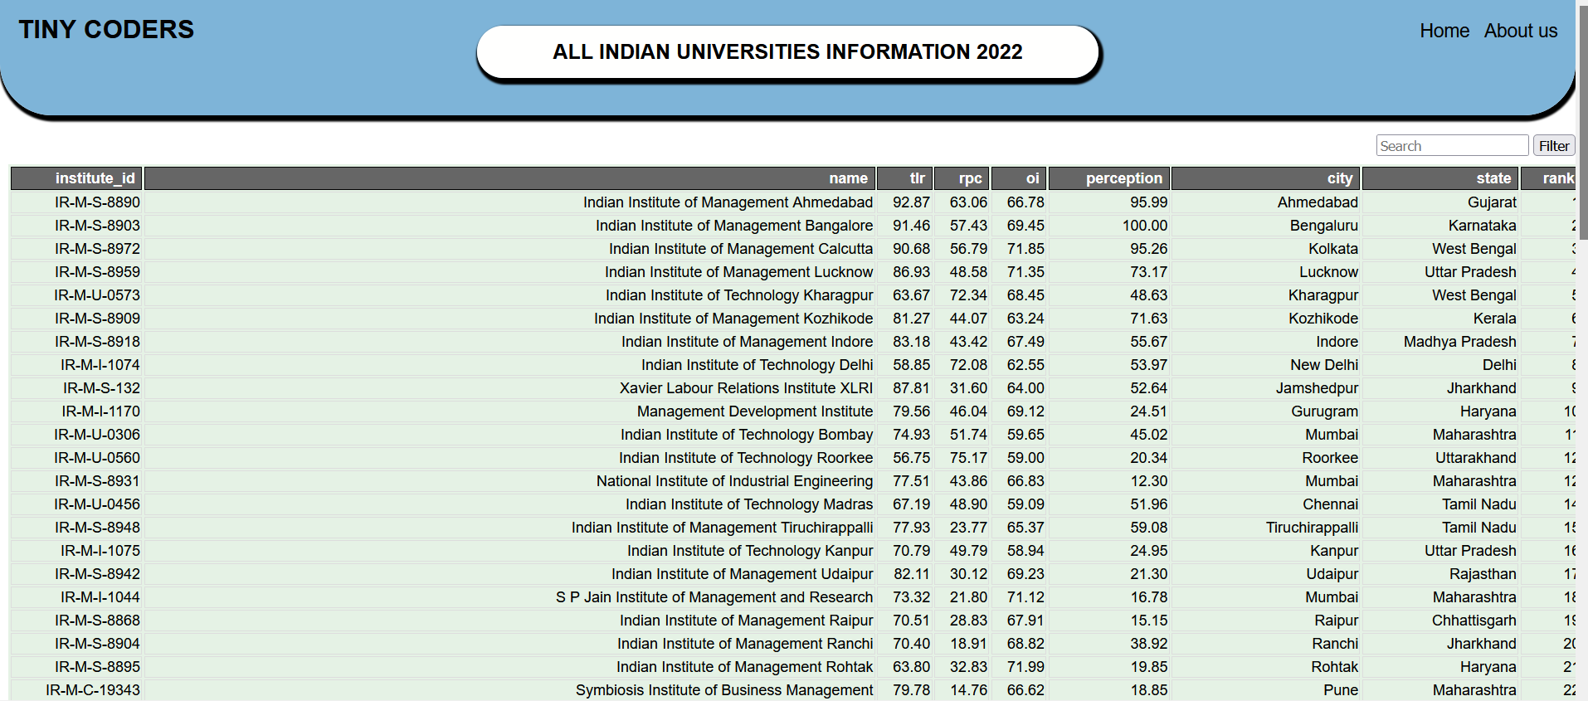Open the About us link
The height and width of the screenshot is (701, 1588).
click(1520, 31)
